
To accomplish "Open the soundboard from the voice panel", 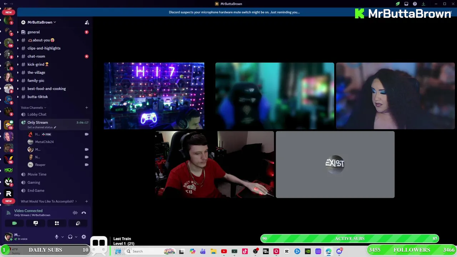I will [78, 223].
